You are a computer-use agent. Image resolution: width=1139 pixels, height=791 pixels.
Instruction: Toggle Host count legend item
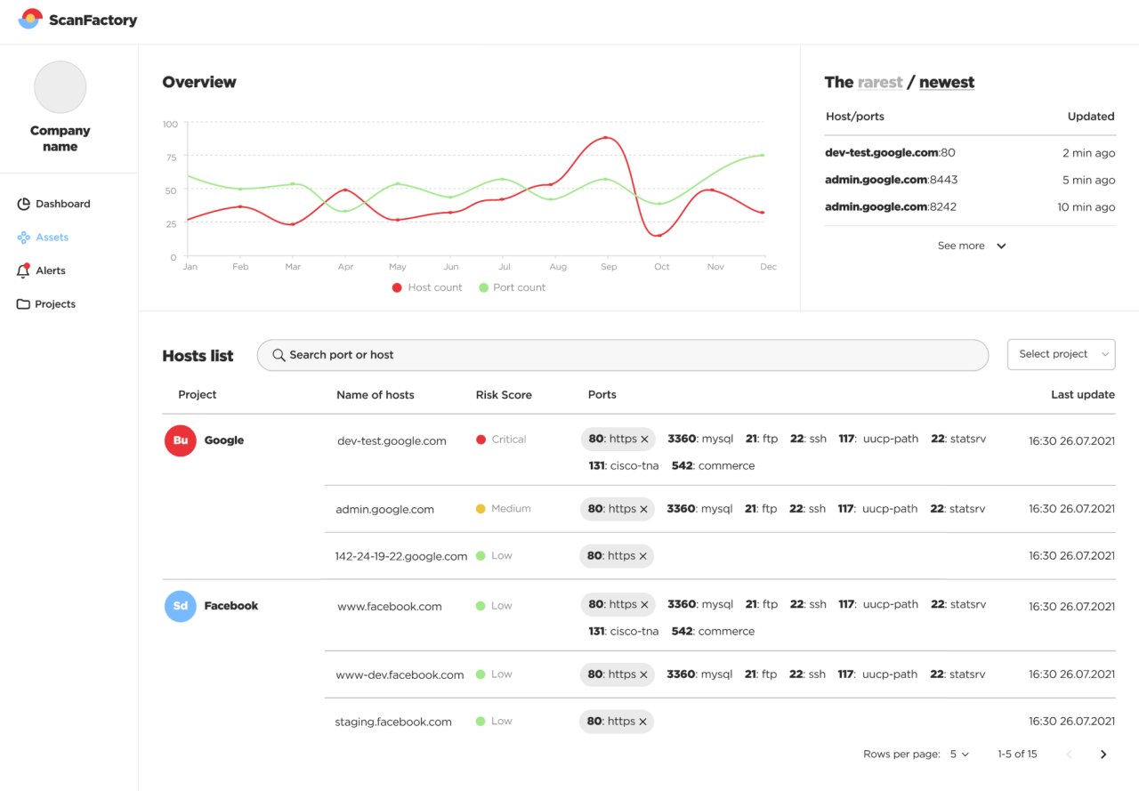(x=428, y=287)
